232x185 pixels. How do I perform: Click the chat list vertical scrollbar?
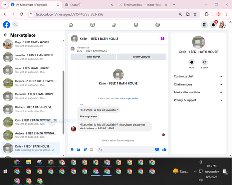pyautogui.click(x=64, y=102)
